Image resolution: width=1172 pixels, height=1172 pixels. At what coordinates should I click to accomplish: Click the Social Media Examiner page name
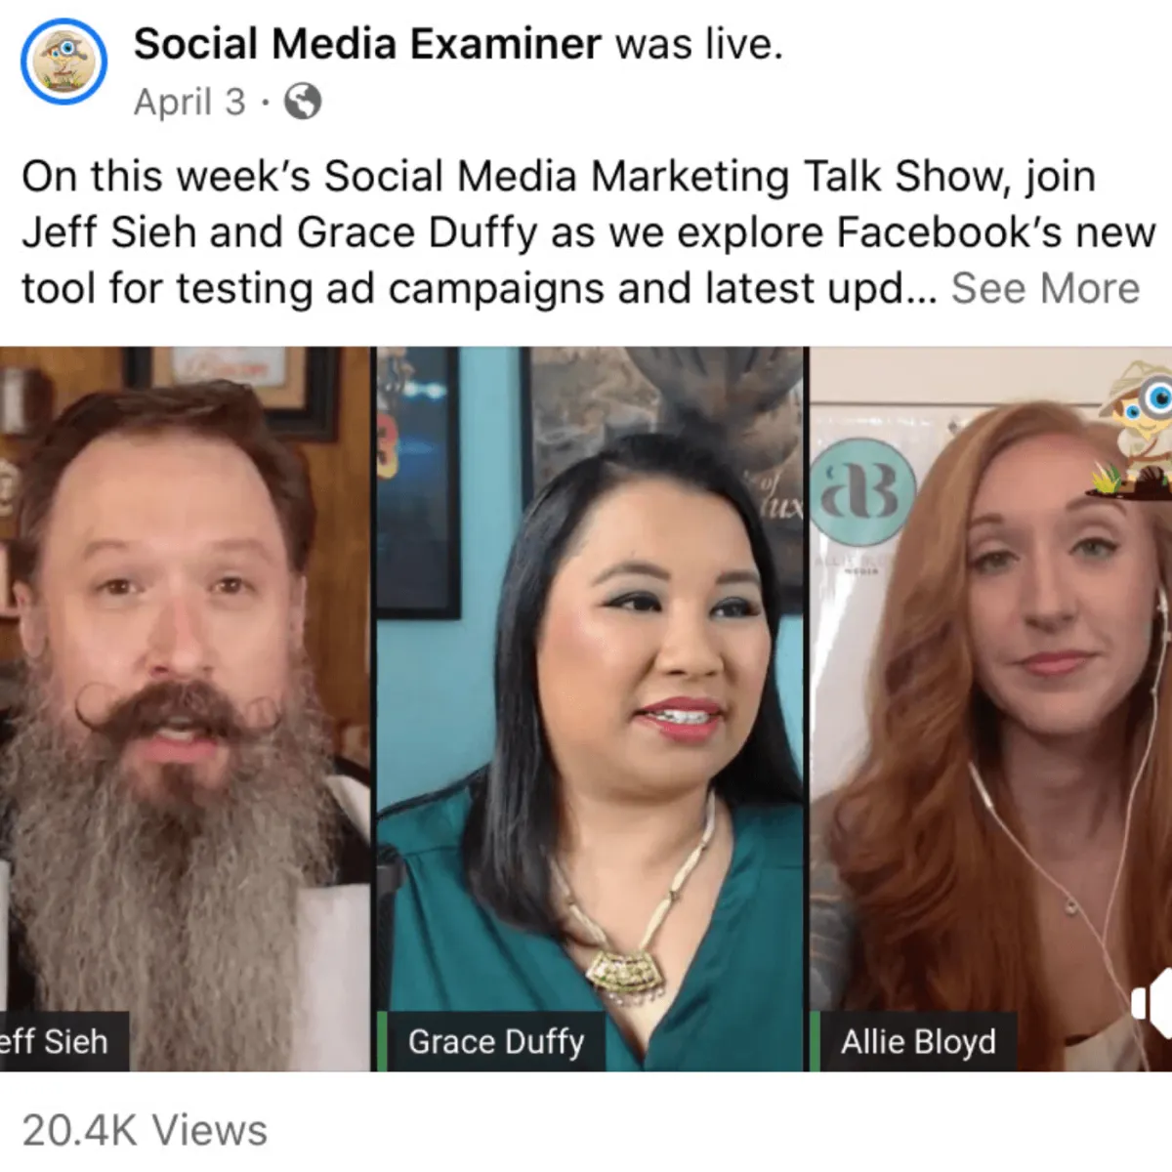pyautogui.click(x=367, y=44)
